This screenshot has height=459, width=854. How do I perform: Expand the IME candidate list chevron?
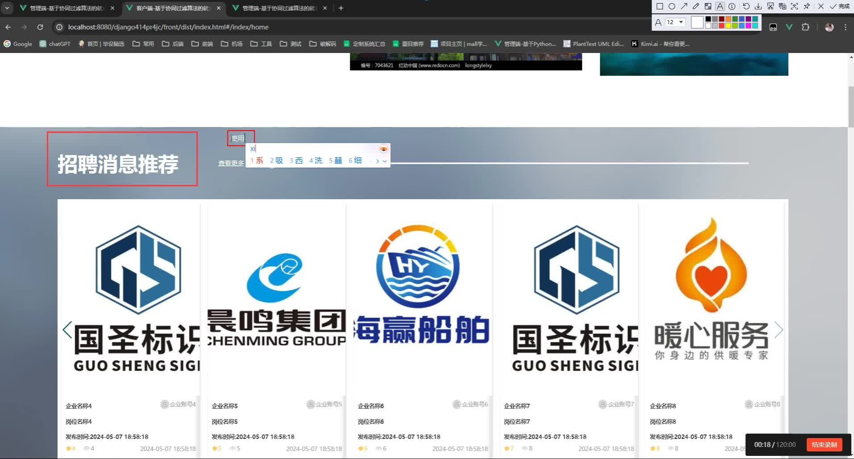[x=385, y=161]
